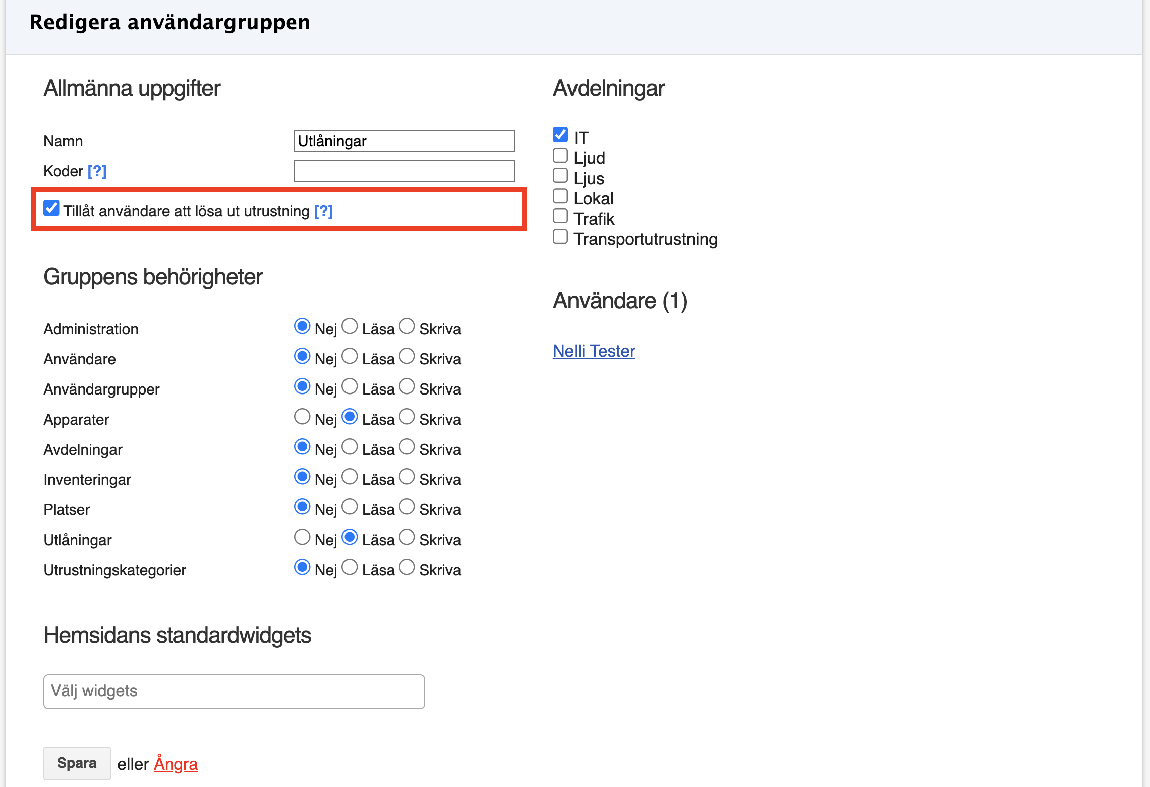Click the Ångra link
Screen dimensions: 1150x787
(176, 764)
